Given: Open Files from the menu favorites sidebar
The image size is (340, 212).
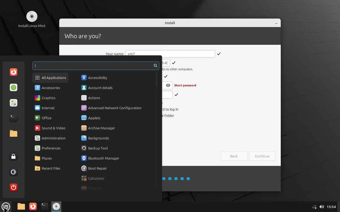Looking at the screenshot, I should click(14, 133).
